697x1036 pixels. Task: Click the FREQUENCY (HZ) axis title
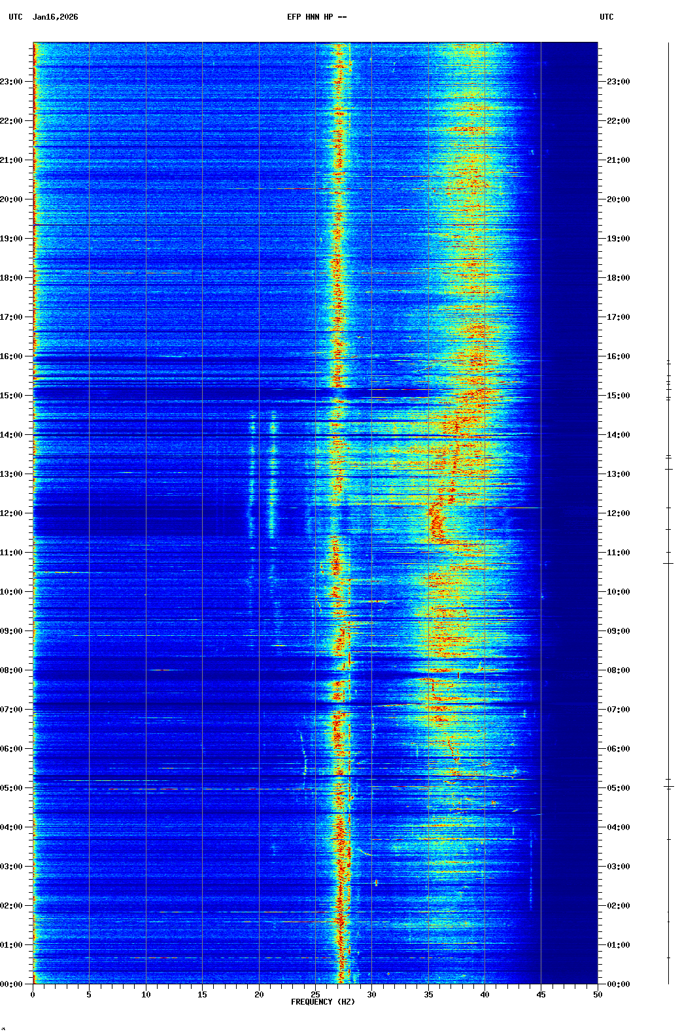[x=323, y=1002]
